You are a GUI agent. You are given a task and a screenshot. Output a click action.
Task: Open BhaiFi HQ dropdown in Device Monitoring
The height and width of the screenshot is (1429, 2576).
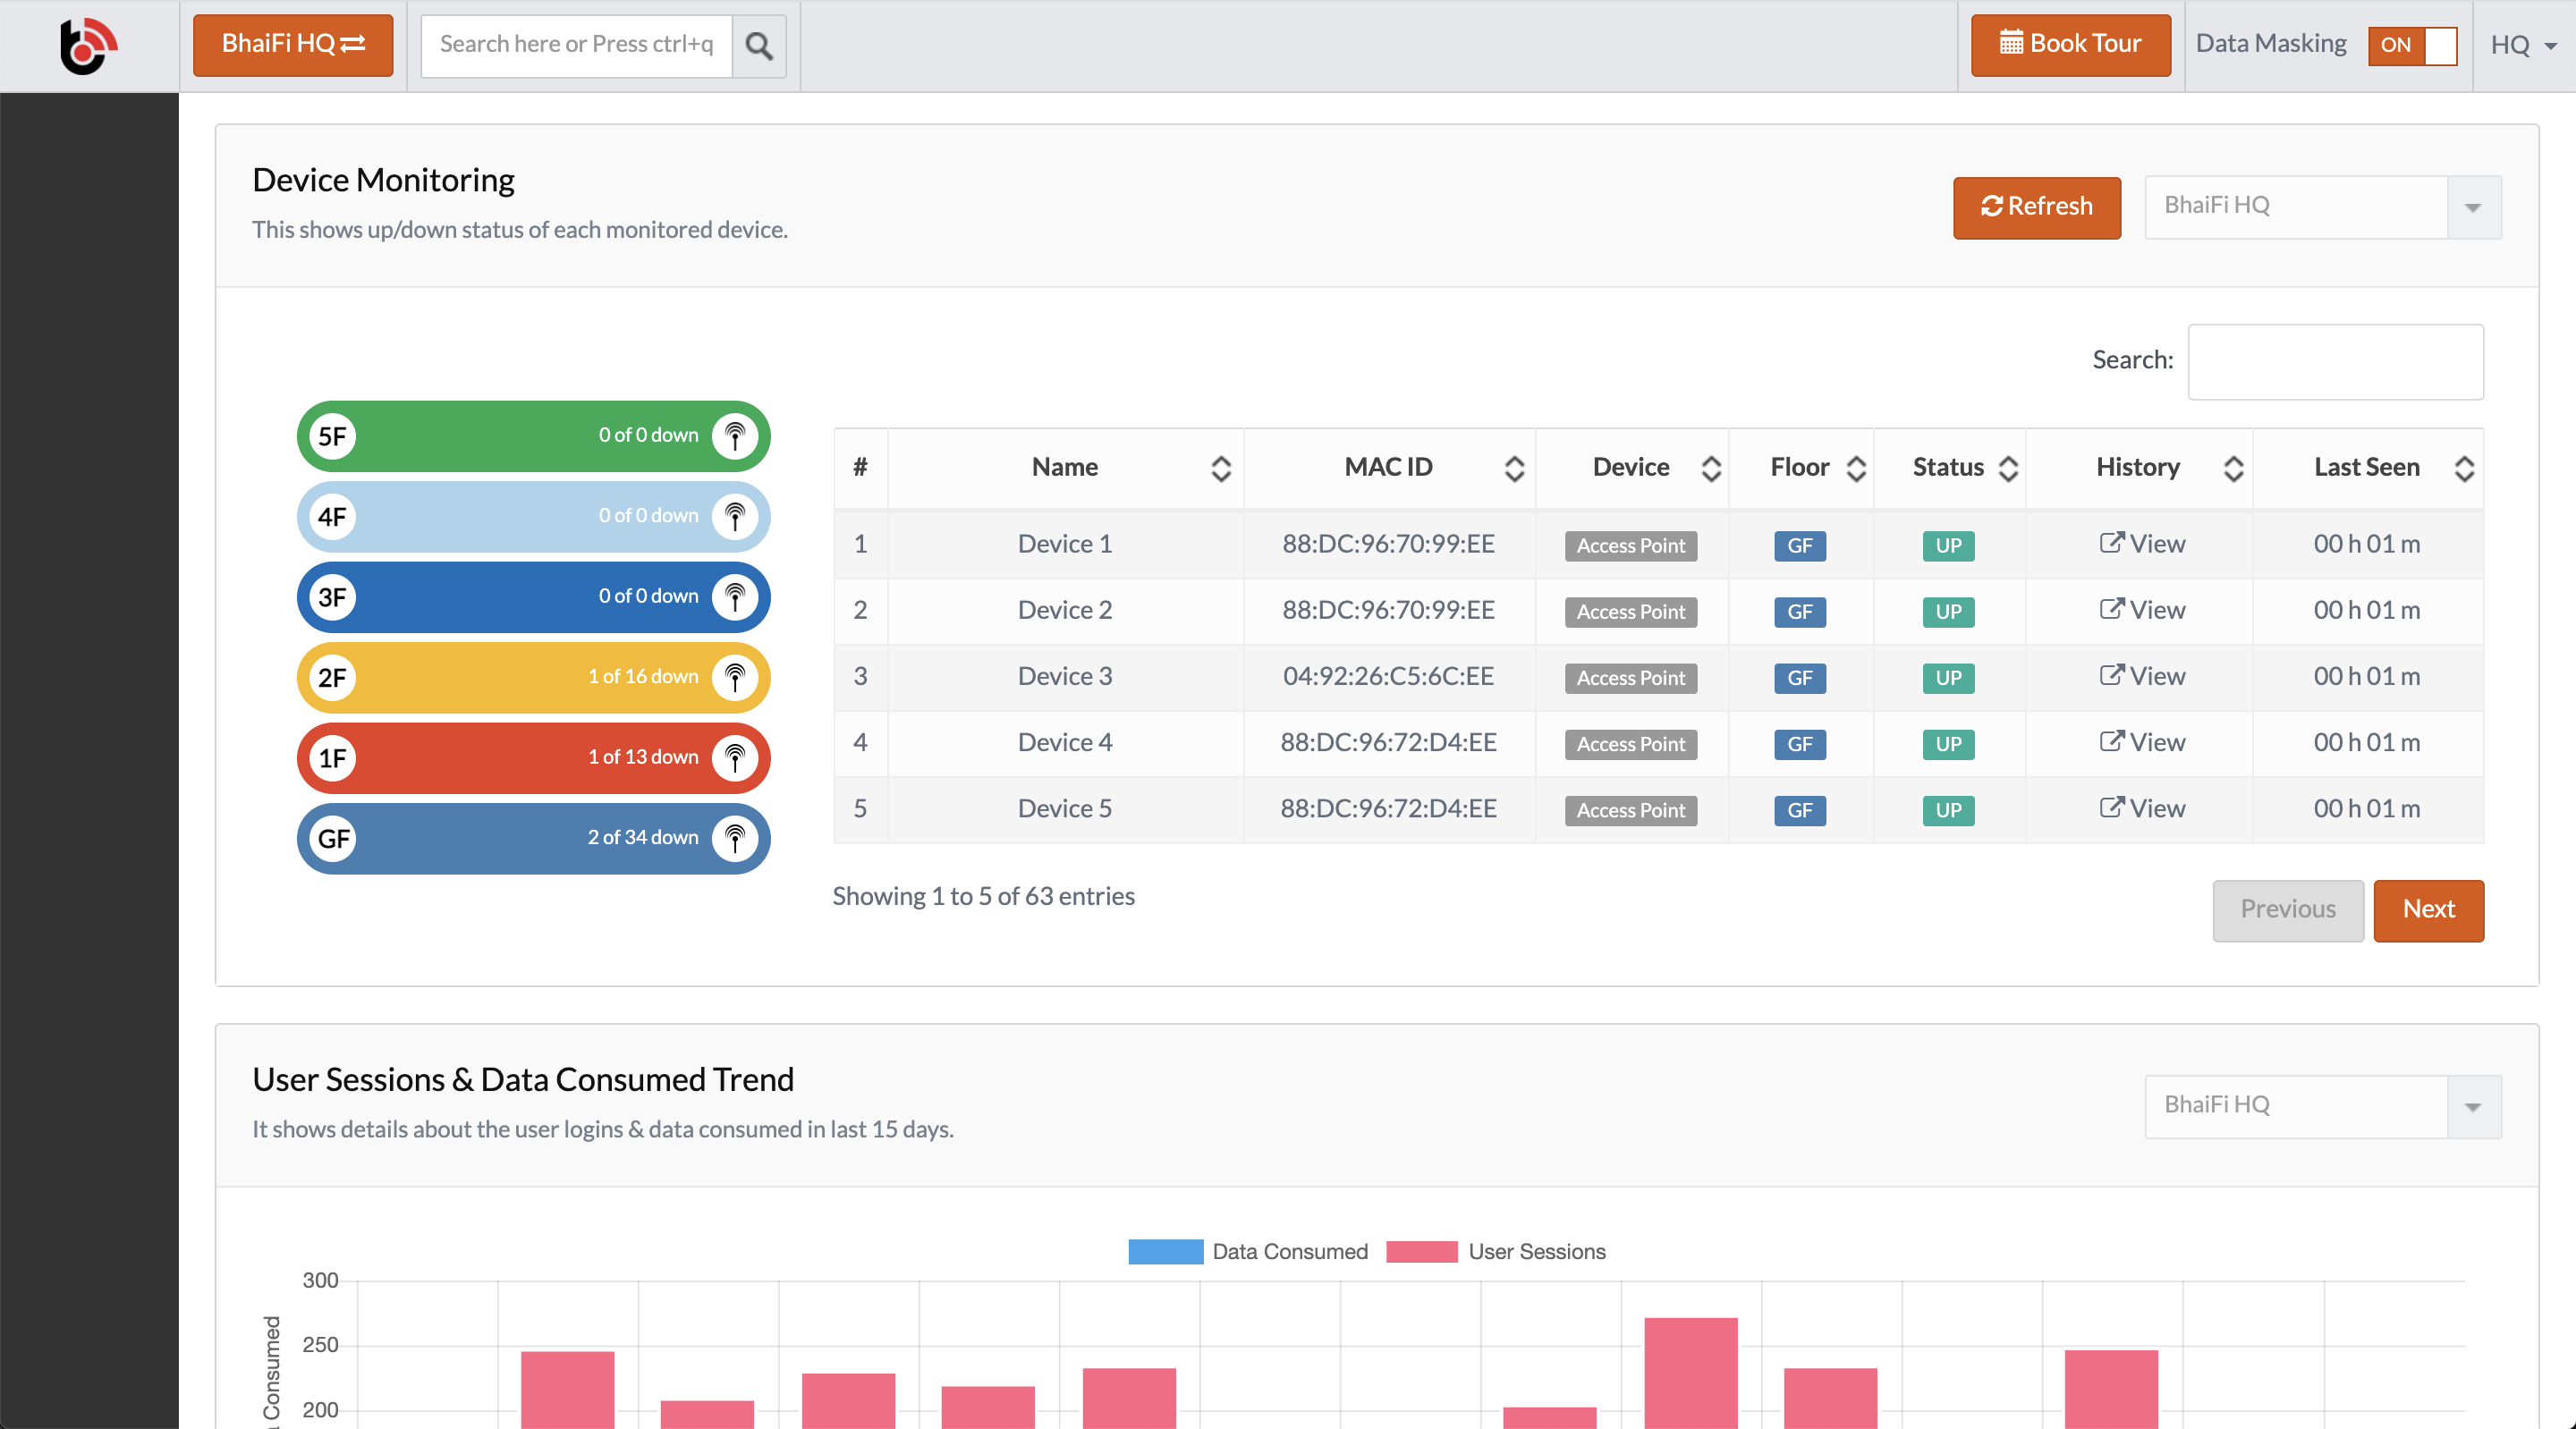pyautogui.click(x=2322, y=207)
